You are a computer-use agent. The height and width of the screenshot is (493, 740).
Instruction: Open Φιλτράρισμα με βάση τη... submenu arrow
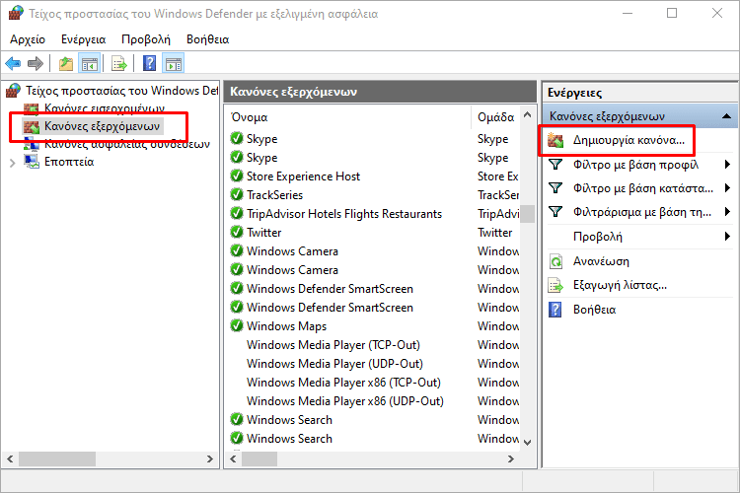click(x=727, y=211)
